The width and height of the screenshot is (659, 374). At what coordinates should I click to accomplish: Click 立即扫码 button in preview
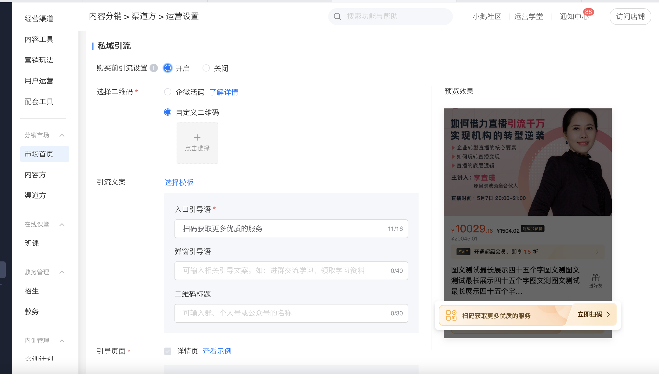[594, 314]
